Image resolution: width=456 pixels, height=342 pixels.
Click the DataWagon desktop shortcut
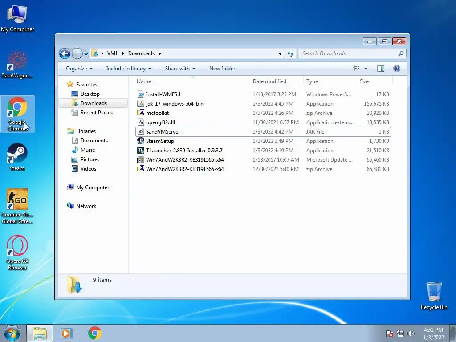(17, 65)
